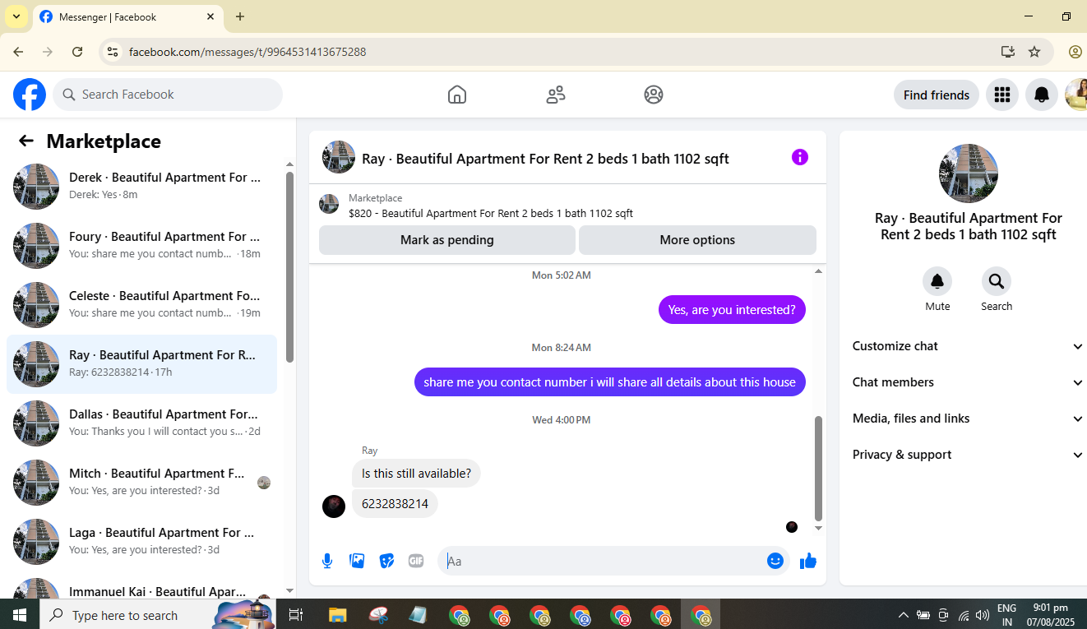Image resolution: width=1087 pixels, height=629 pixels.
Task: Select the Messenger | Facebook tab
Action: (127, 16)
